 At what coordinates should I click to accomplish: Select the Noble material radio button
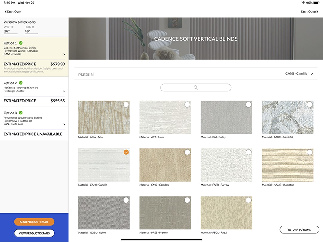click(126, 200)
